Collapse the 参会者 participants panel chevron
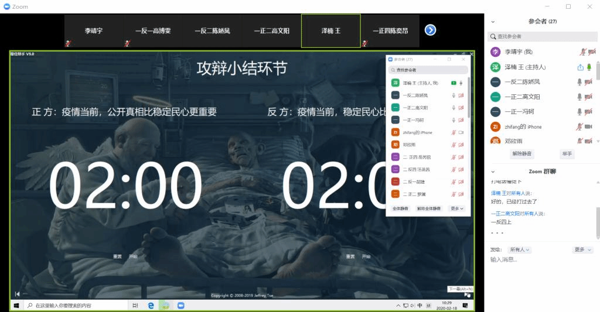This screenshot has height=312, width=600. [x=493, y=21]
